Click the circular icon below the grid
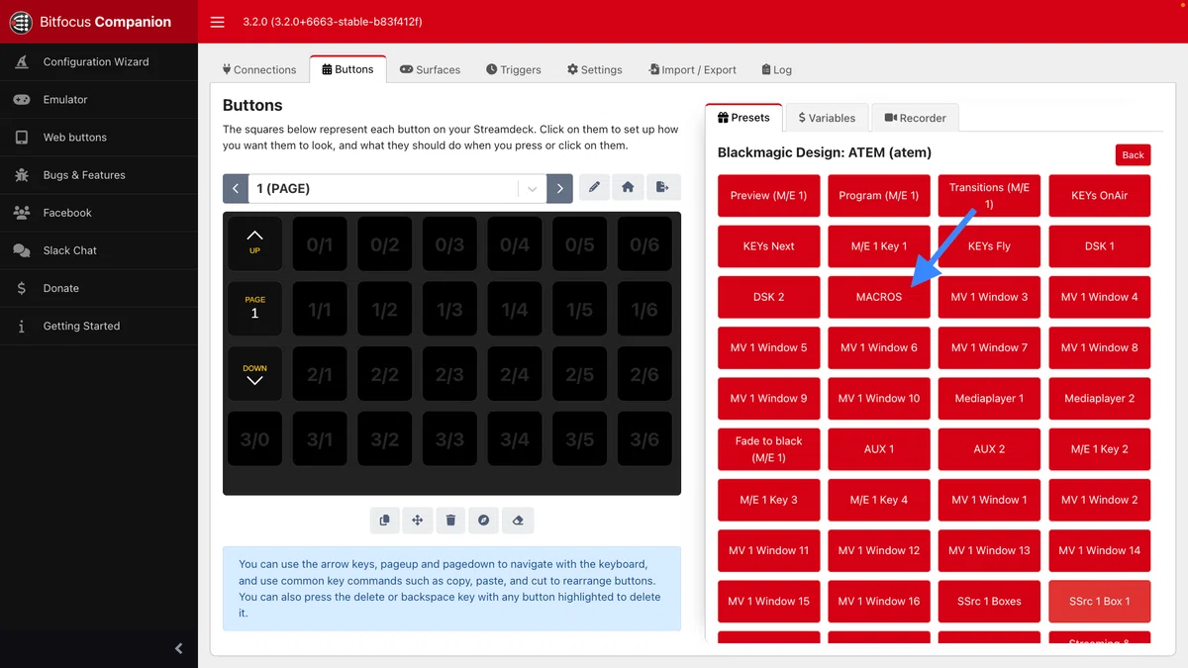The height and width of the screenshot is (668, 1188). point(484,520)
